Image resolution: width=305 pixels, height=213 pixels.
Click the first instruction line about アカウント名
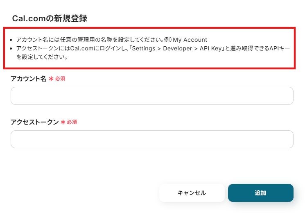[111, 40]
